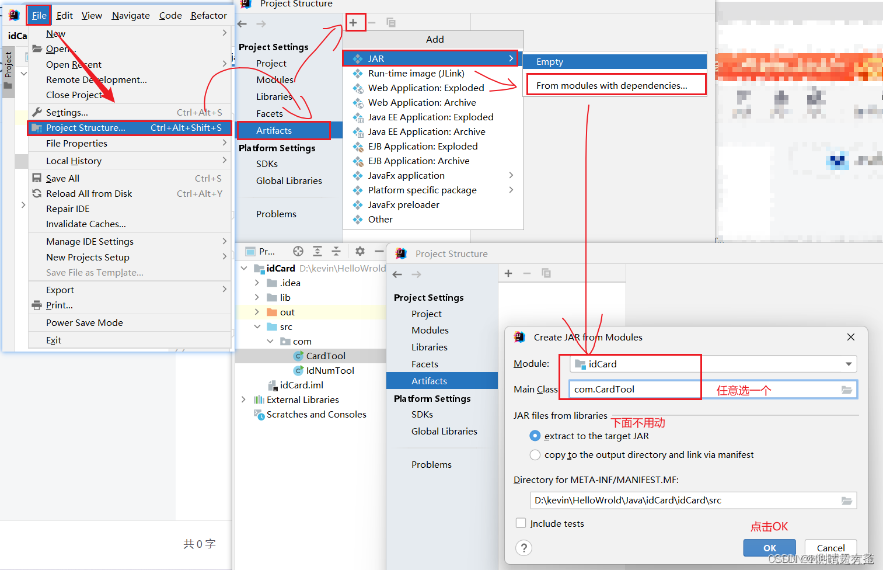
Task: Select SDKs in lower Platform Settings
Action: pos(422,414)
